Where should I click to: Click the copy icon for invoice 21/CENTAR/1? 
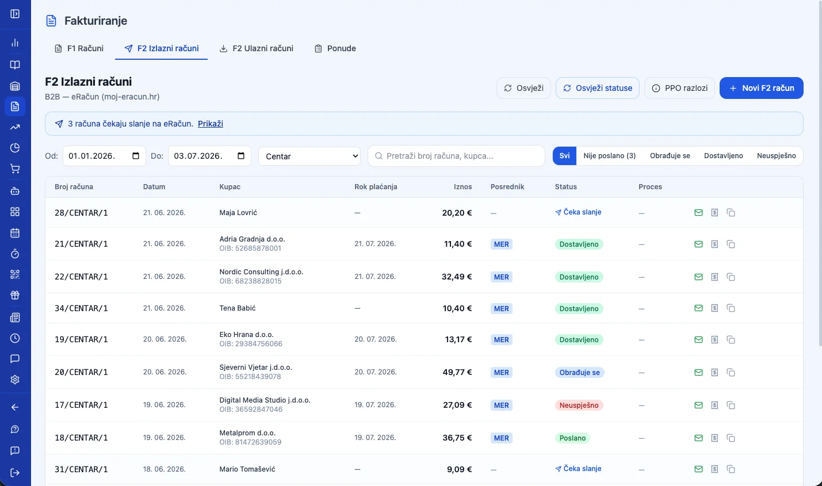(x=731, y=244)
